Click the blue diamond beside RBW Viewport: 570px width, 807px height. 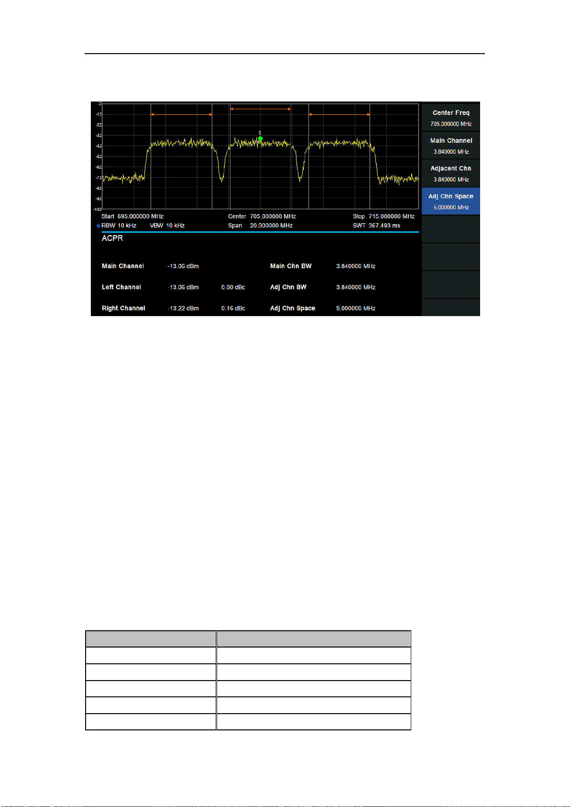[99, 226]
